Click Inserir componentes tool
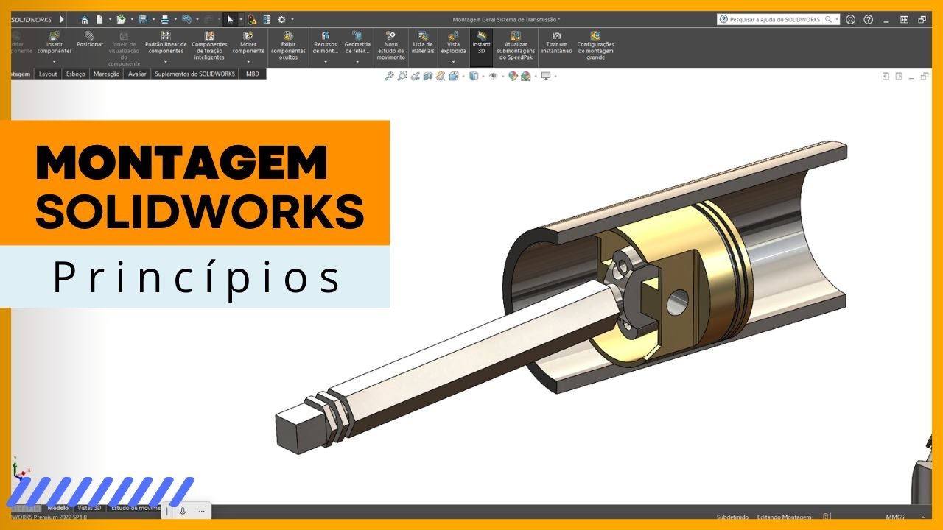This screenshot has width=943, height=530. (x=55, y=43)
